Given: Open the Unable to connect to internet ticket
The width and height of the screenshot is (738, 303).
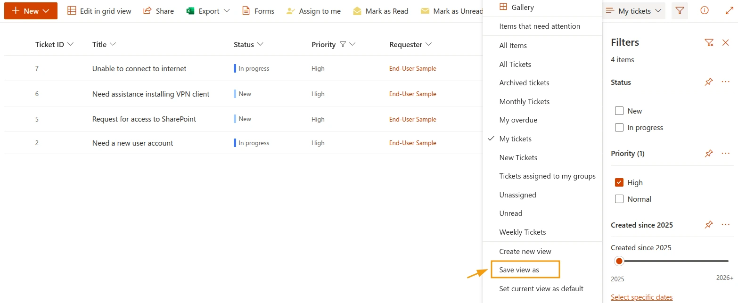Looking at the screenshot, I should tap(139, 69).
